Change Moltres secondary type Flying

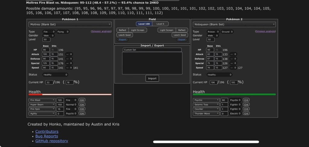pos(63,32)
